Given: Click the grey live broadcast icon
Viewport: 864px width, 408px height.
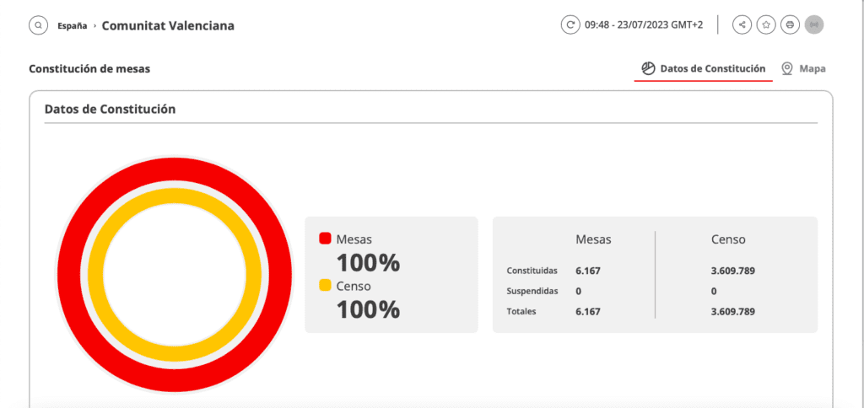Looking at the screenshot, I should [813, 24].
